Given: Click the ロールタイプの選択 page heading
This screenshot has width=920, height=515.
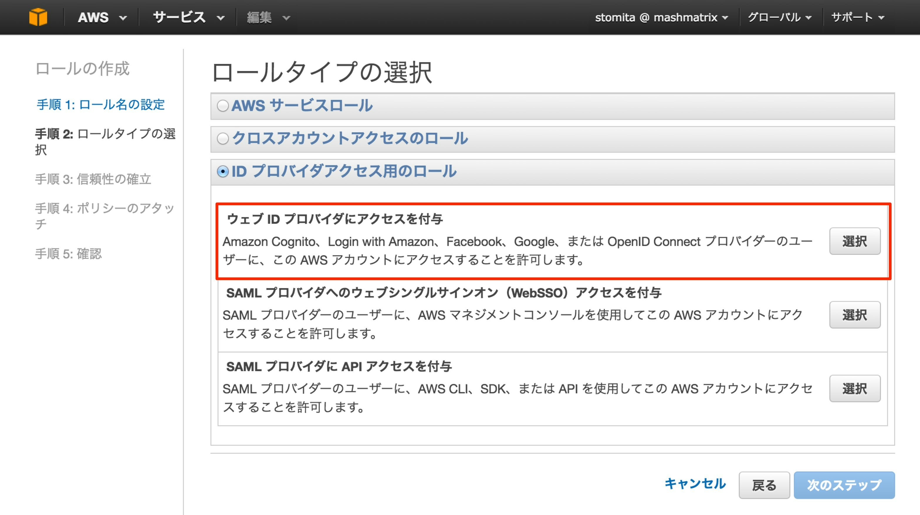Looking at the screenshot, I should [322, 72].
